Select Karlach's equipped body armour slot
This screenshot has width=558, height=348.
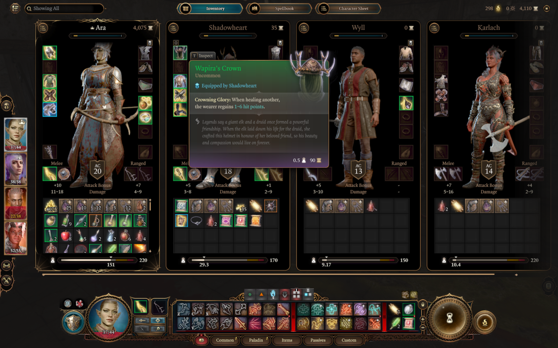click(x=441, y=81)
